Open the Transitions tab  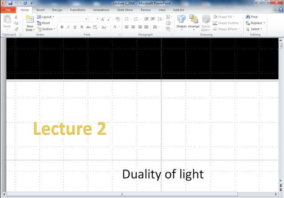(78, 10)
